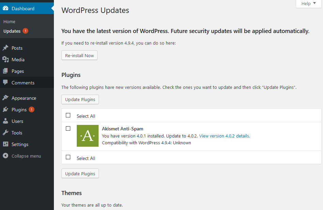This screenshot has height=210, width=323.
Task: Collapse the admin menu arrow icon
Action: [5, 156]
